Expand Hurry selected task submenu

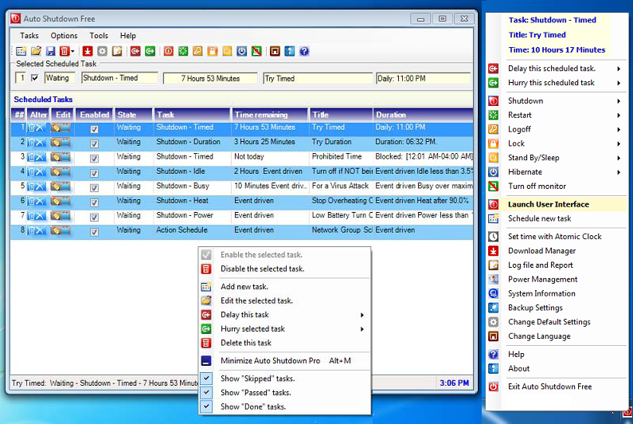pyautogui.click(x=362, y=329)
